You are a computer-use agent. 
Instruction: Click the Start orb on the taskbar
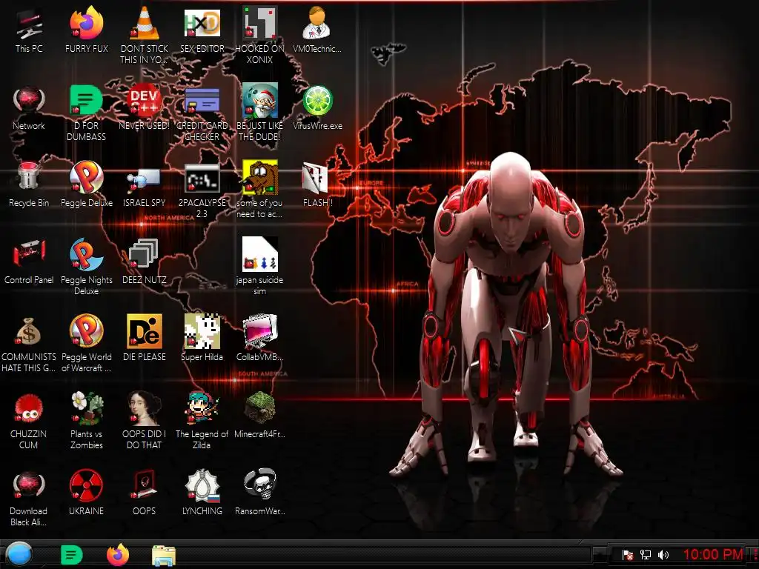(x=19, y=554)
